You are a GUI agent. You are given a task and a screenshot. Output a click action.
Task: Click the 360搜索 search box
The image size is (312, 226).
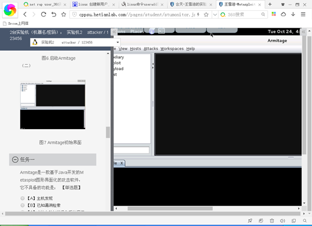243,14
